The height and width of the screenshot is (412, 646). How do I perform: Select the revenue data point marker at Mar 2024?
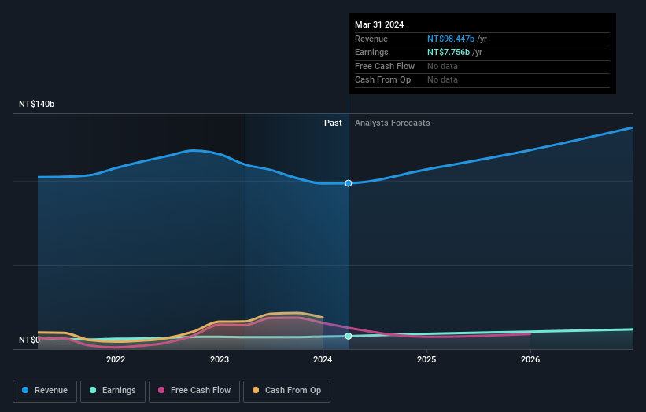pyautogui.click(x=349, y=183)
